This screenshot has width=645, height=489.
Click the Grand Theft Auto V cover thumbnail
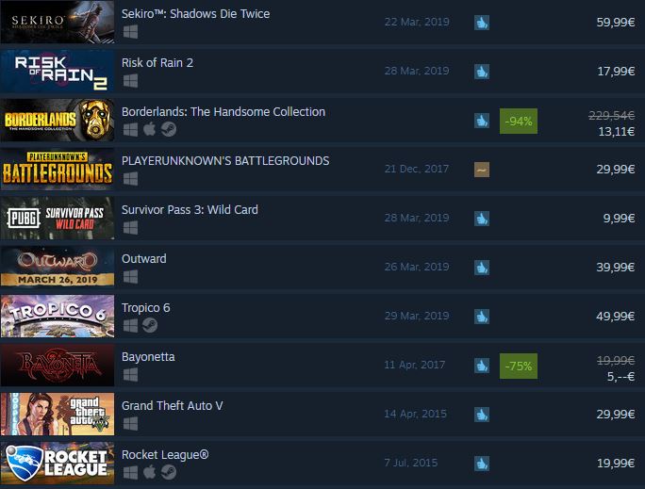tap(58, 415)
